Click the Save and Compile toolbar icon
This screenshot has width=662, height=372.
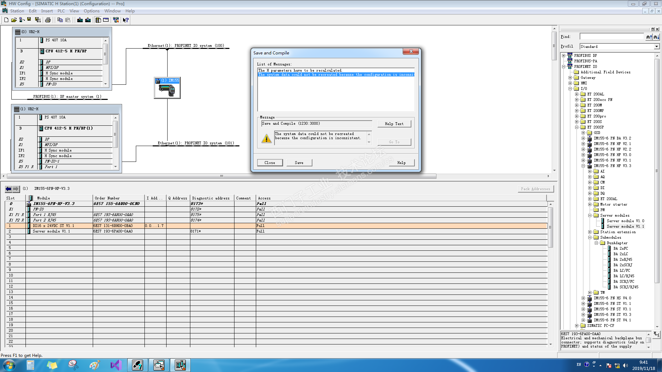38,20
